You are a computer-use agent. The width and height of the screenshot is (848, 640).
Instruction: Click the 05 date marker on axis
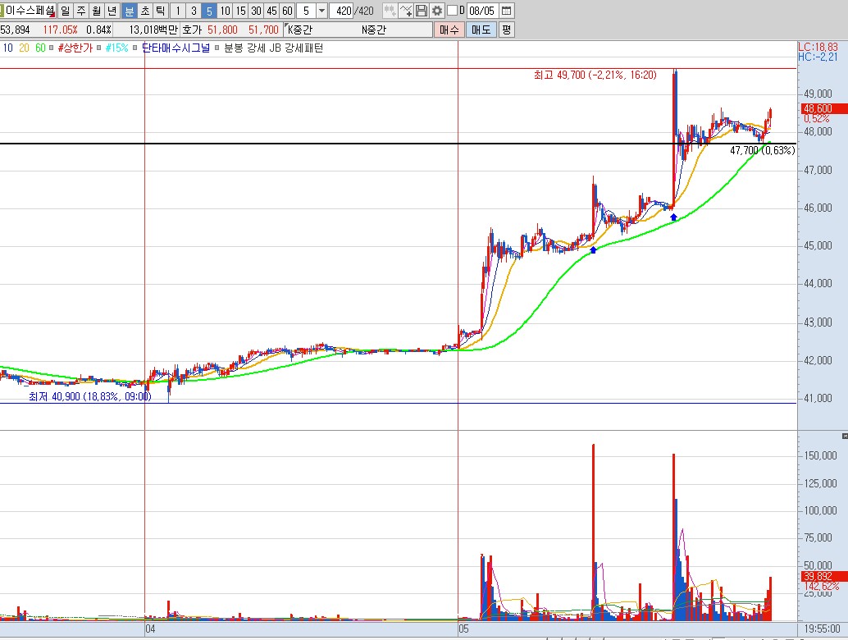point(463,629)
